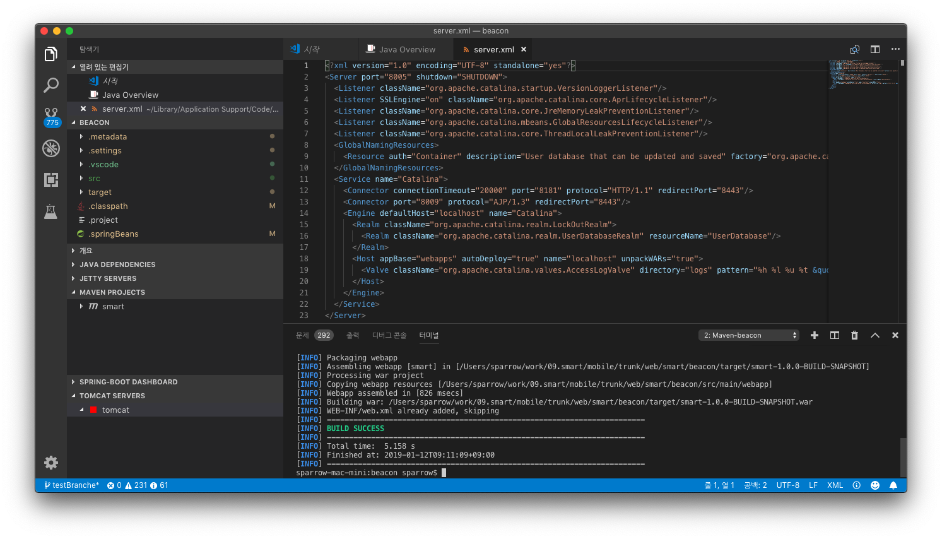Kill the terminal using the trash icon
Viewport: 942px width, 539px height.
tap(854, 335)
